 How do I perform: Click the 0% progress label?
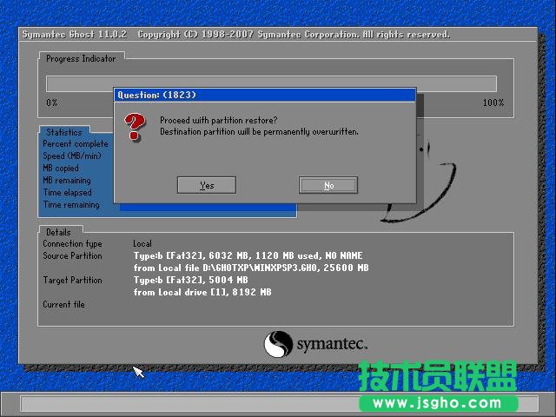click(x=52, y=103)
